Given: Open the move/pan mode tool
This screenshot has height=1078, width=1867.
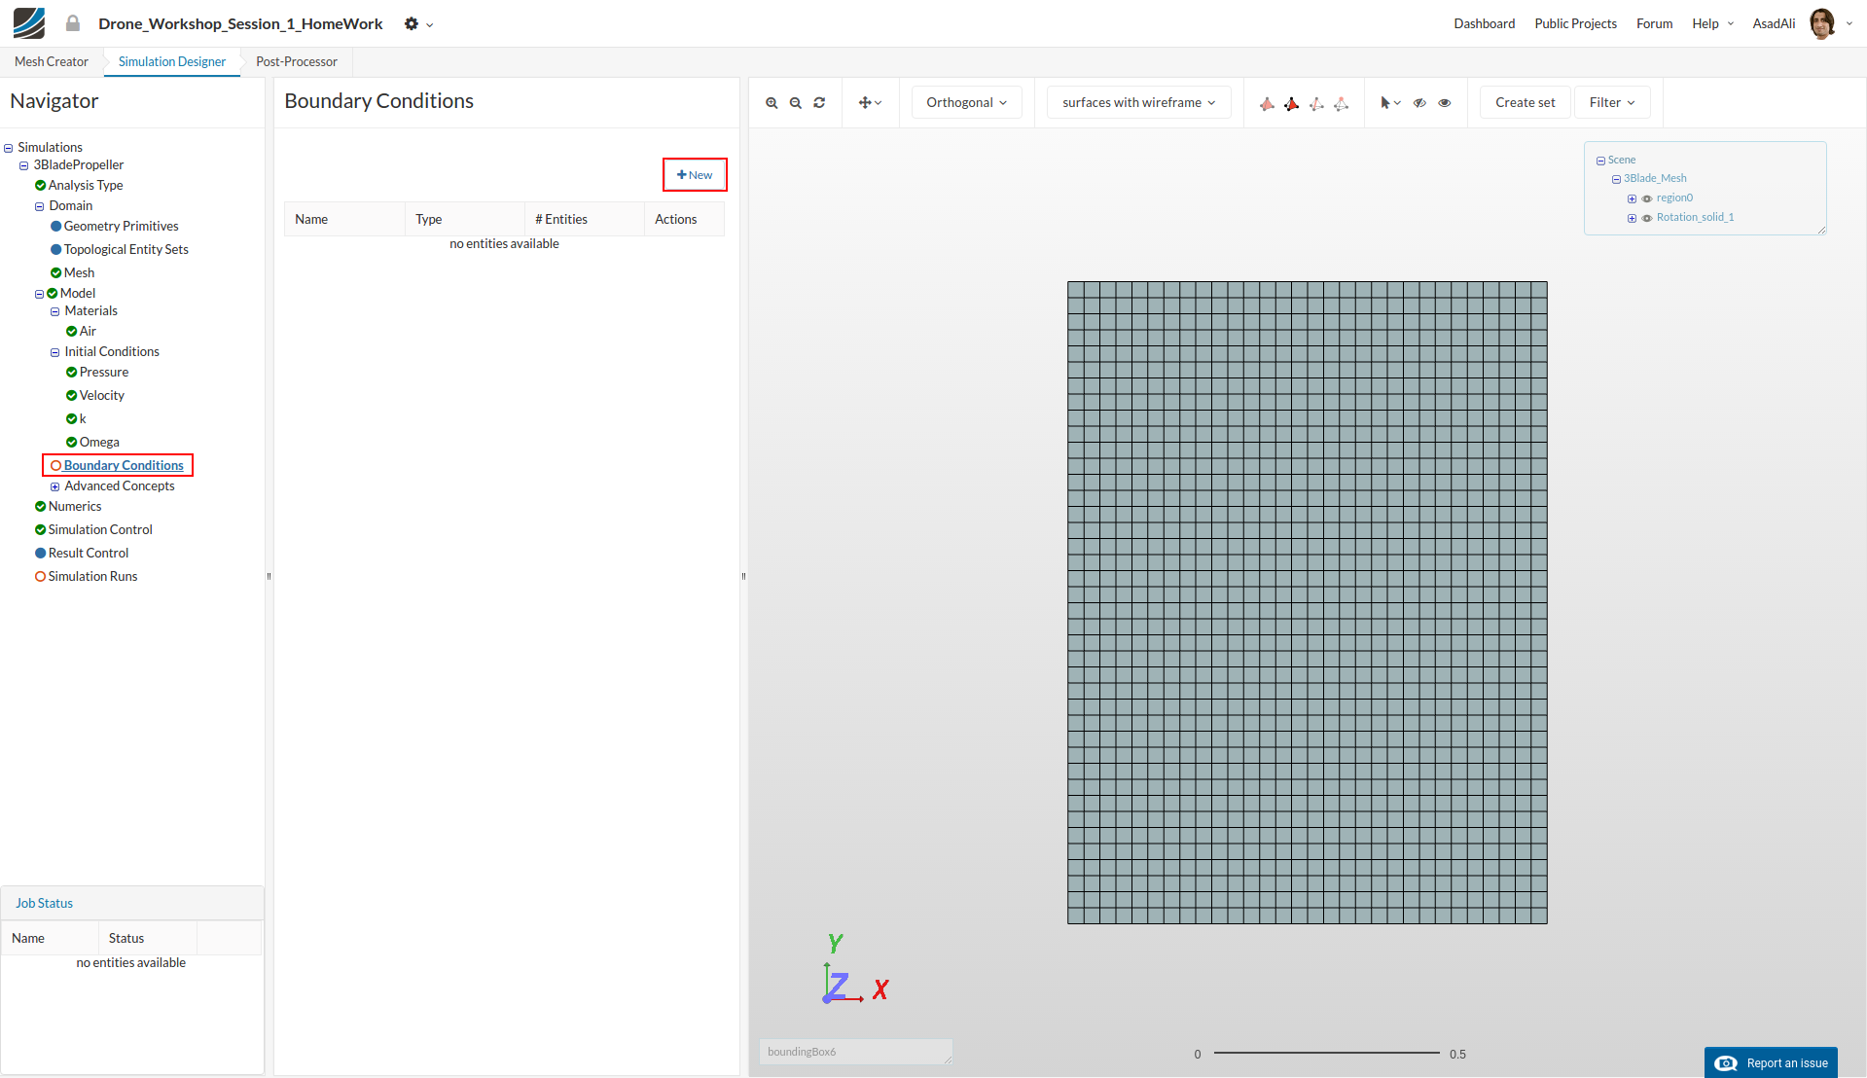Looking at the screenshot, I should pyautogui.click(x=870, y=102).
